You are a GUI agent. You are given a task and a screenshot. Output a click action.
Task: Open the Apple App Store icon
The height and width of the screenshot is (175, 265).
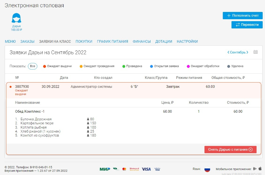pos(260,169)
